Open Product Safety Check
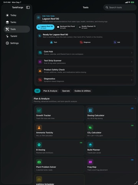The width and height of the screenshot is (138, 185). (x=85, y=71)
